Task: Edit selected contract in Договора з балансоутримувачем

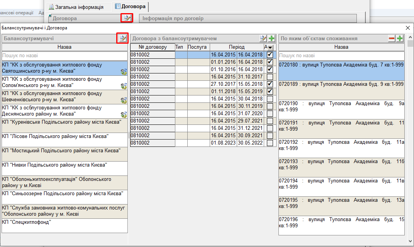Action: pyautogui.click(x=263, y=38)
